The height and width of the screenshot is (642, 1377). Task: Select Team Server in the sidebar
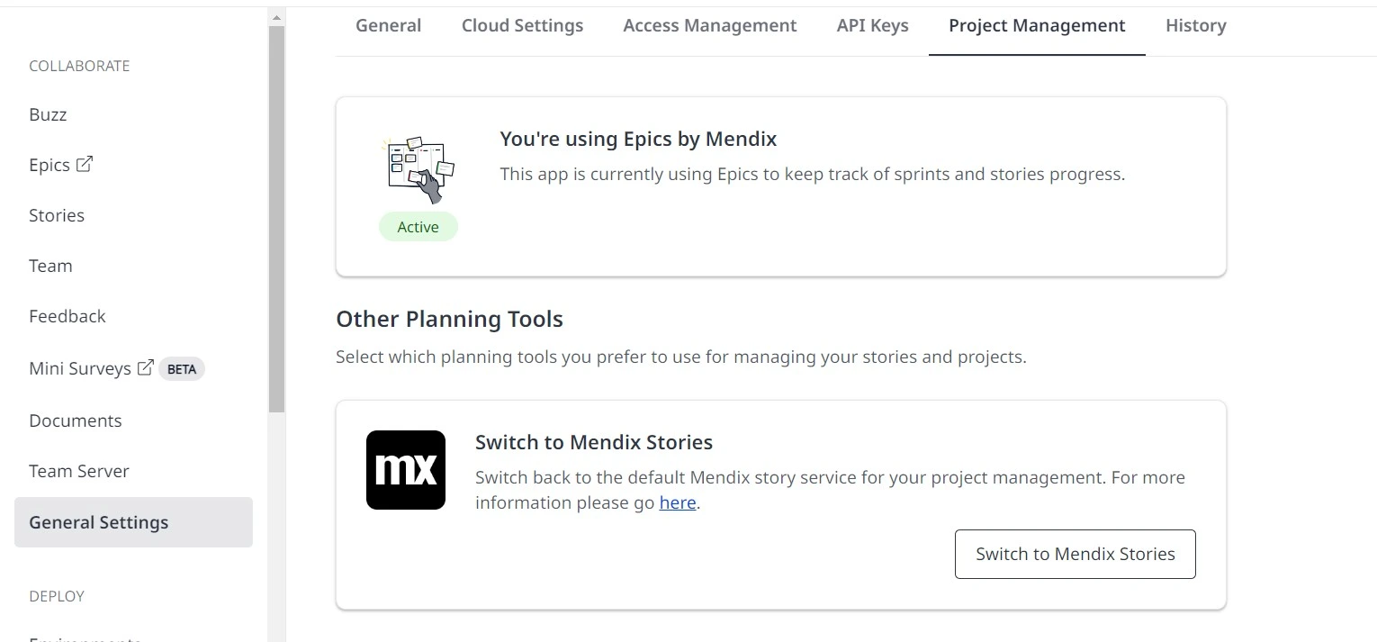(x=79, y=471)
